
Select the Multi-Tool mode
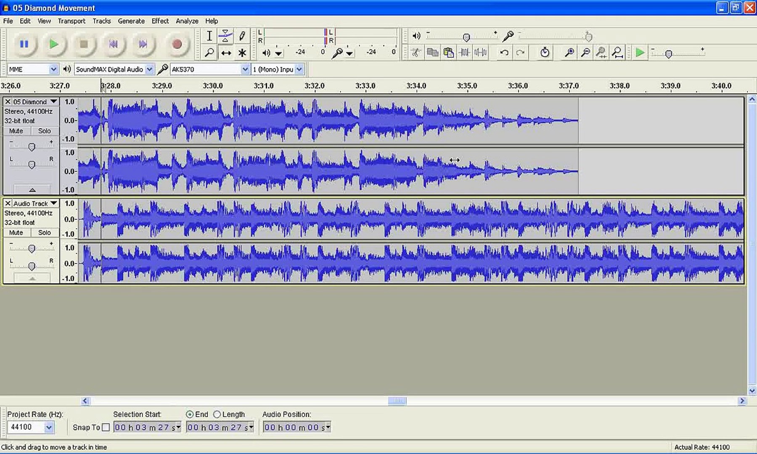click(242, 53)
